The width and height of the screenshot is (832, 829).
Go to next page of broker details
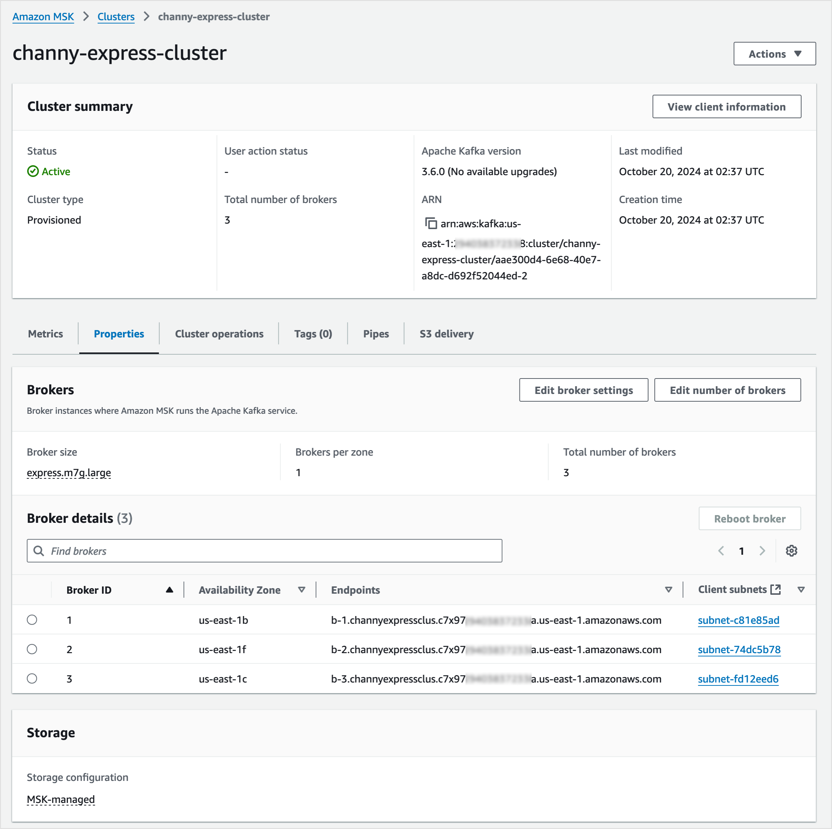click(x=762, y=551)
